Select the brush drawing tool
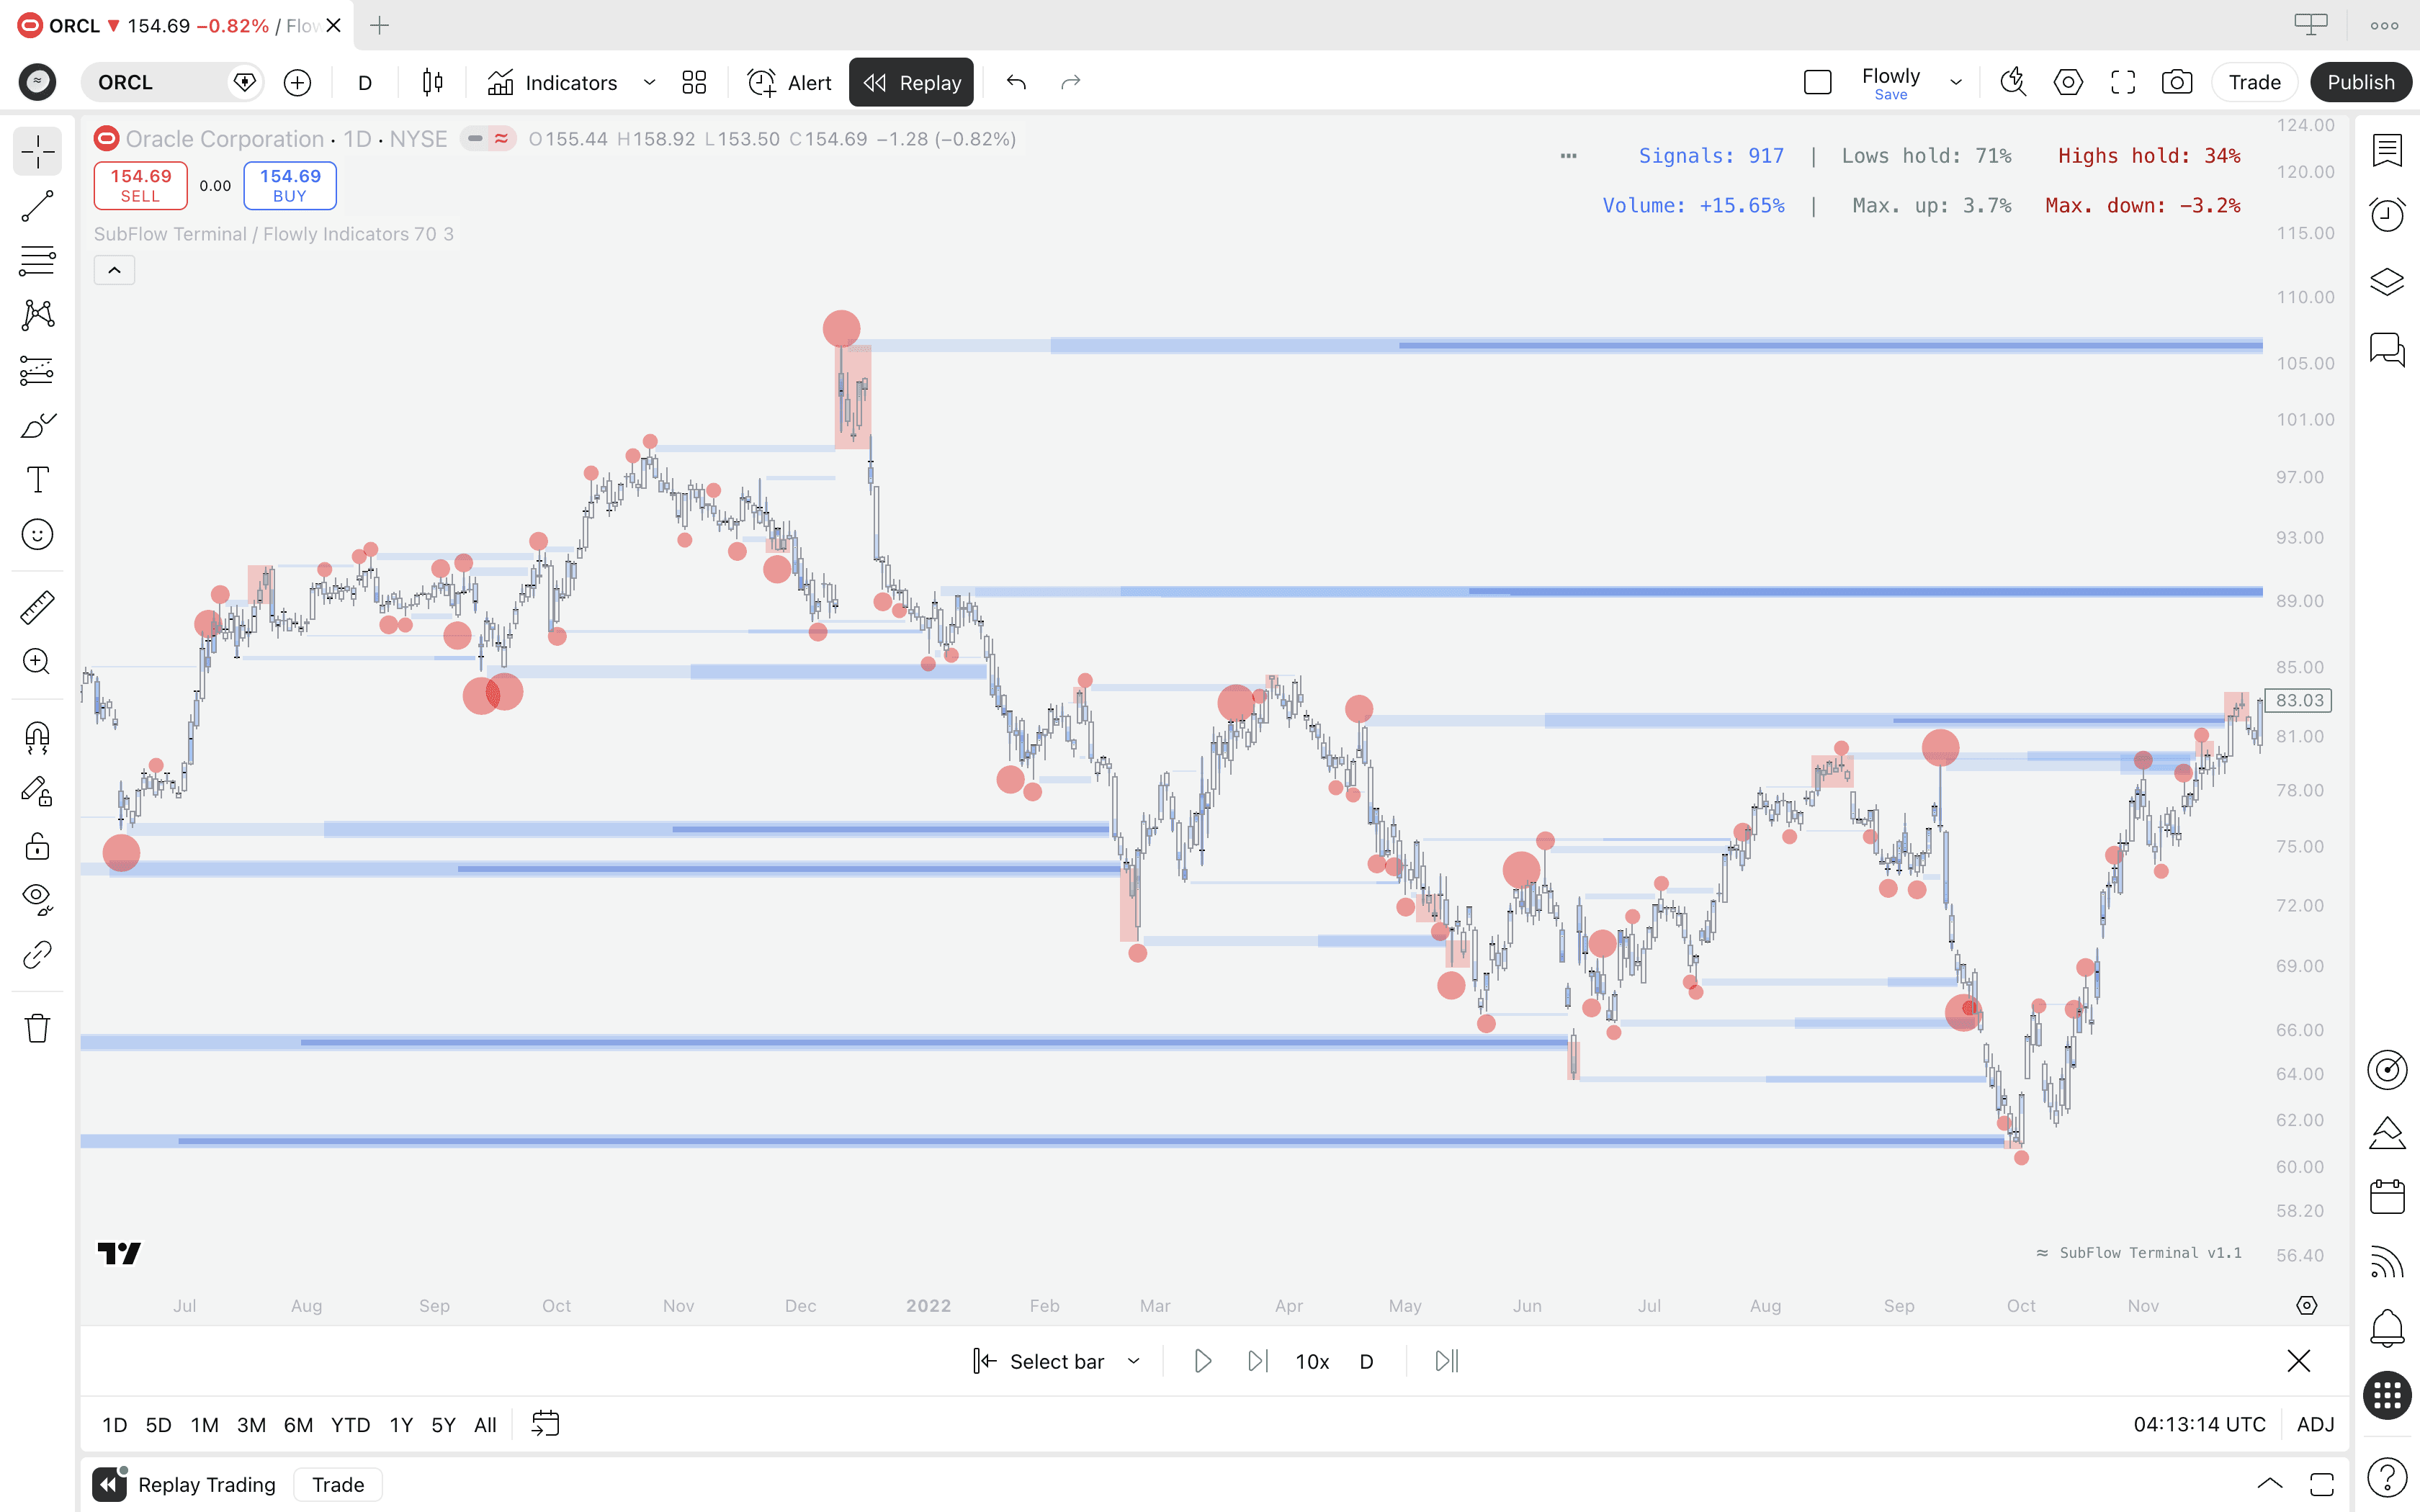This screenshot has height=1512, width=2420. pyautogui.click(x=37, y=425)
